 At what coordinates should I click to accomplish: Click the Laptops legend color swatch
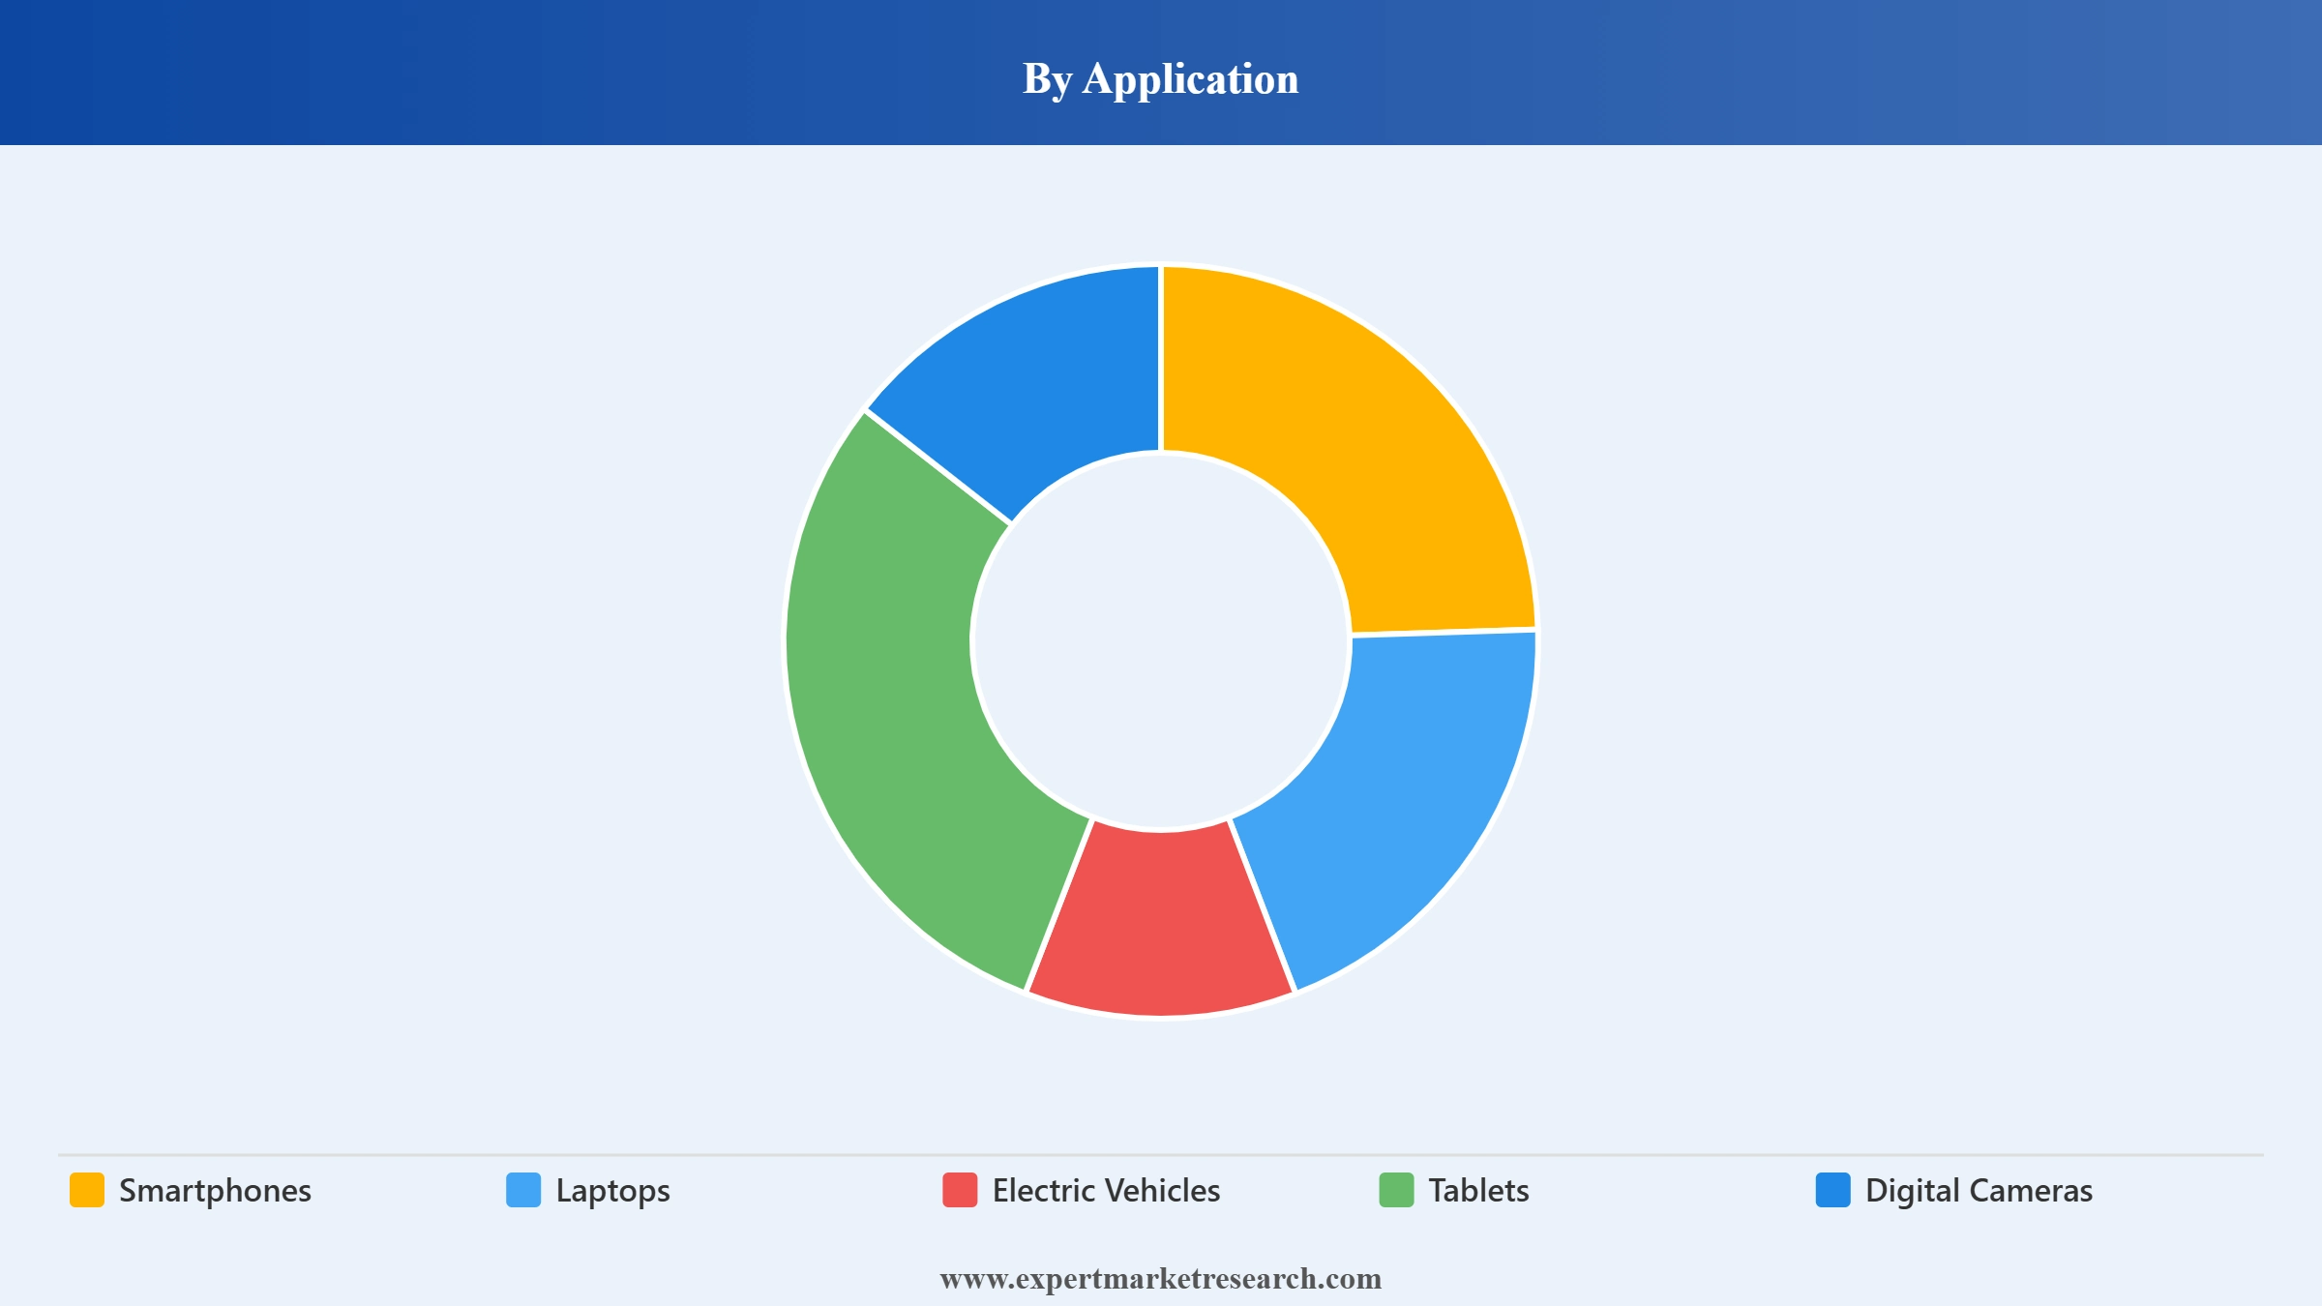523,1190
